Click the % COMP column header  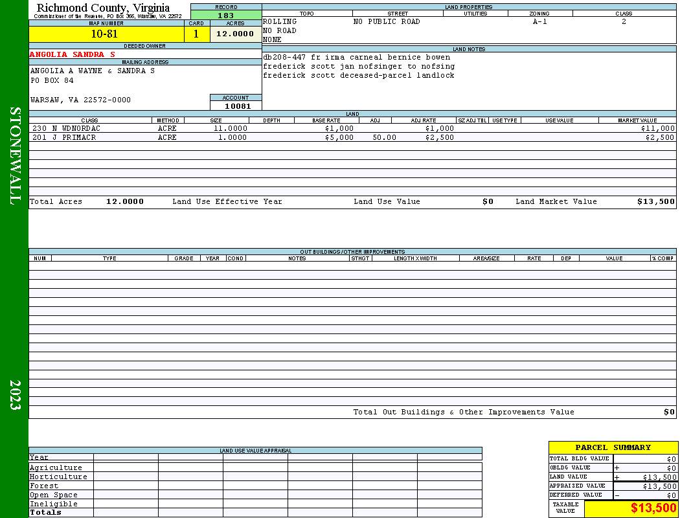(663, 258)
